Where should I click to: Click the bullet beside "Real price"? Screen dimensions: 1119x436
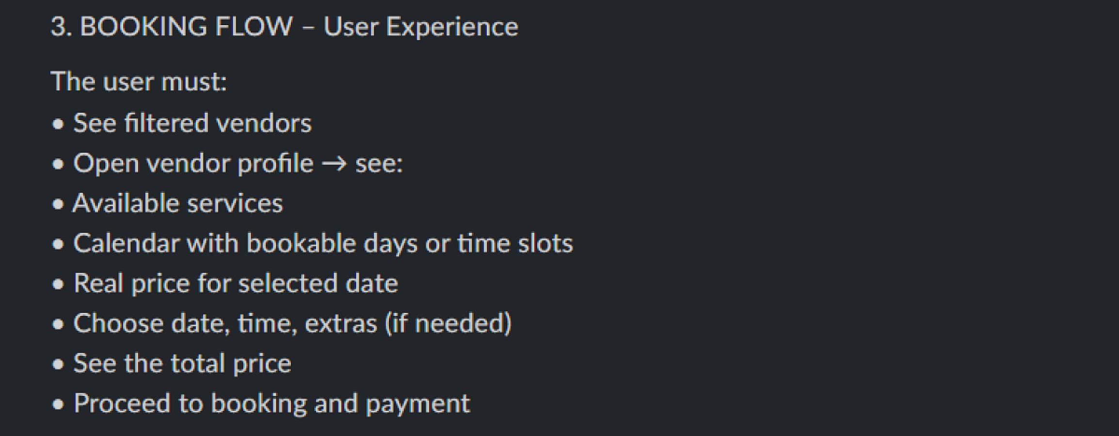pyautogui.click(x=58, y=284)
